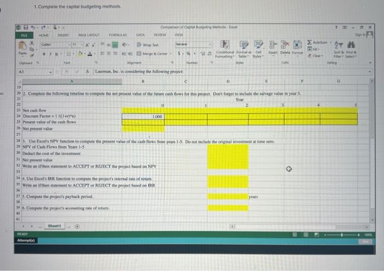
Task: Click the Help question mark icon
Action: 336,27
